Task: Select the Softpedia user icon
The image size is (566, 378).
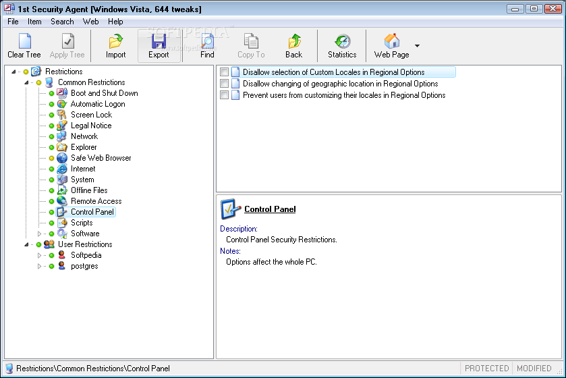Action: [x=62, y=255]
